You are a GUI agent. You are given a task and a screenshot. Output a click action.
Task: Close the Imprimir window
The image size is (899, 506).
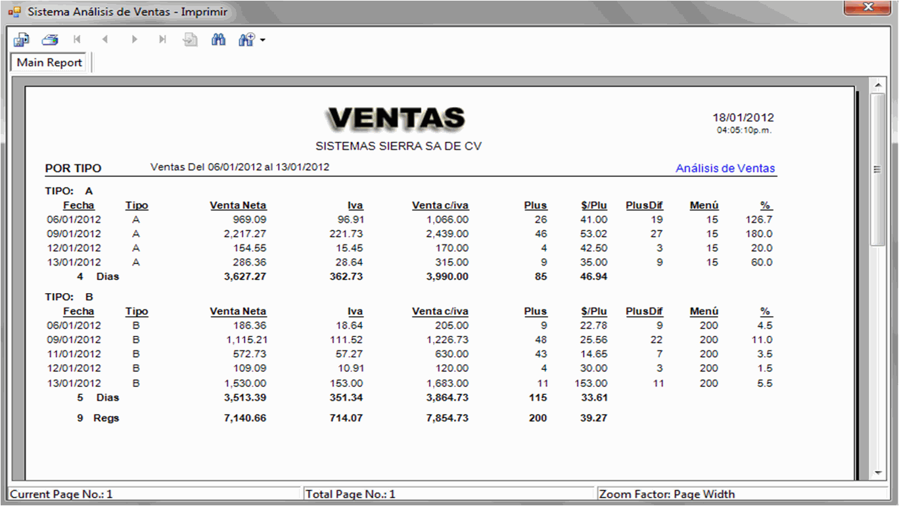(x=867, y=7)
